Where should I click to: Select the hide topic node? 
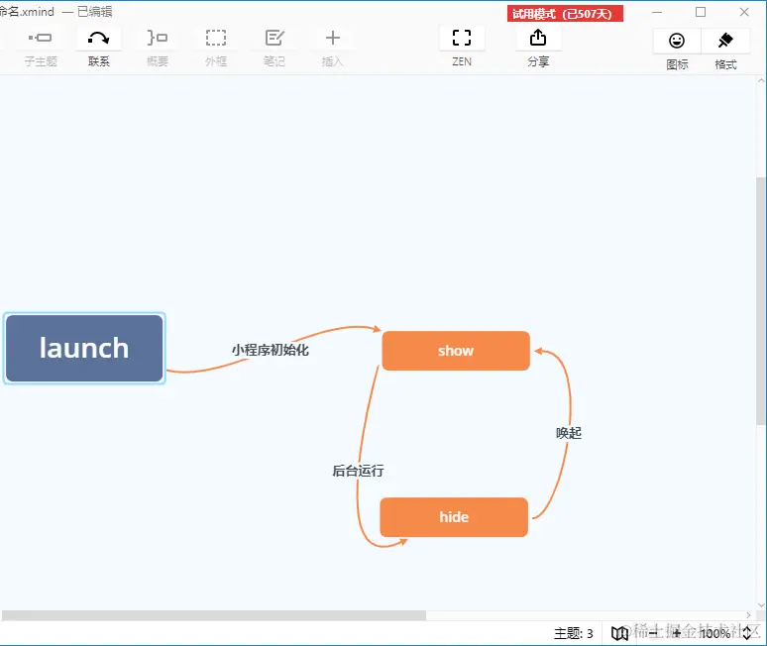[x=454, y=517]
